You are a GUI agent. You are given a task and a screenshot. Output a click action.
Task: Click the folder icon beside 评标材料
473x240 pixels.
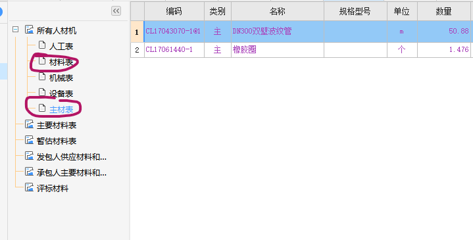(29, 187)
